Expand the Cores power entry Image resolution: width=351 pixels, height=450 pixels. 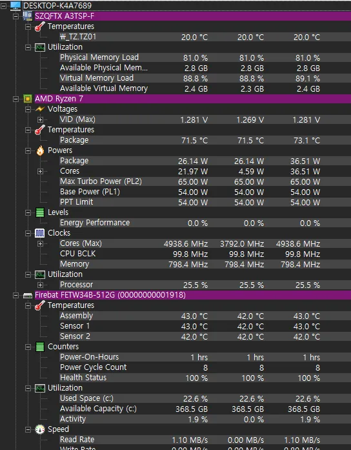tap(40, 171)
